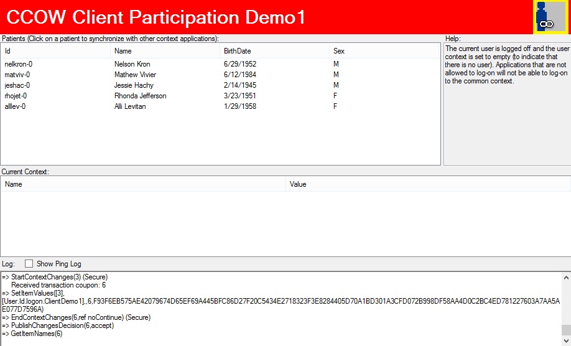Viewport: 571px width, 346px height.
Task: Click Current Context Value column header
Action: pos(427,184)
